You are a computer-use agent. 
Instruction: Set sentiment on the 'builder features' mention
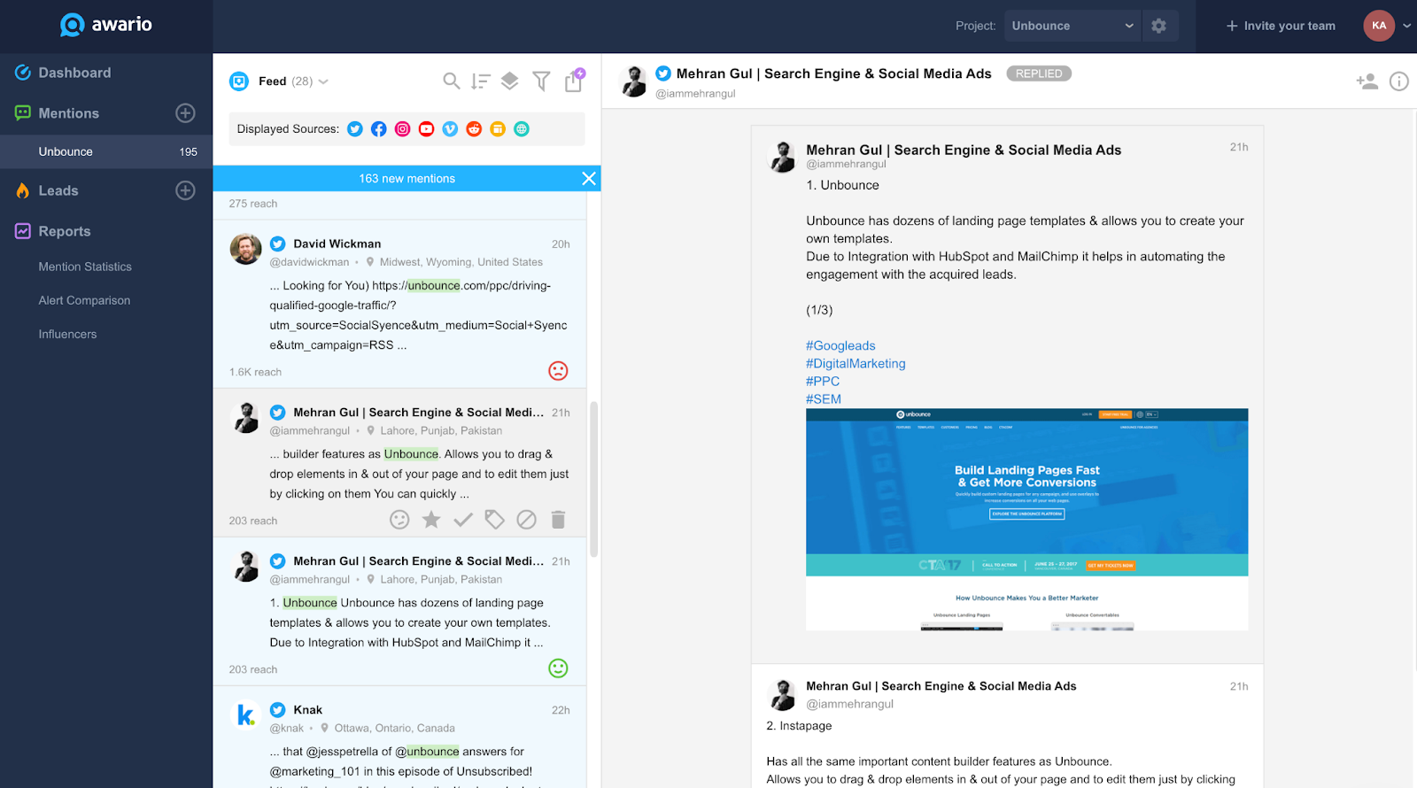pyautogui.click(x=400, y=520)
